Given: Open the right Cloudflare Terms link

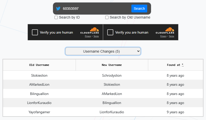Looking at the screenshot, I should point(171,36).
